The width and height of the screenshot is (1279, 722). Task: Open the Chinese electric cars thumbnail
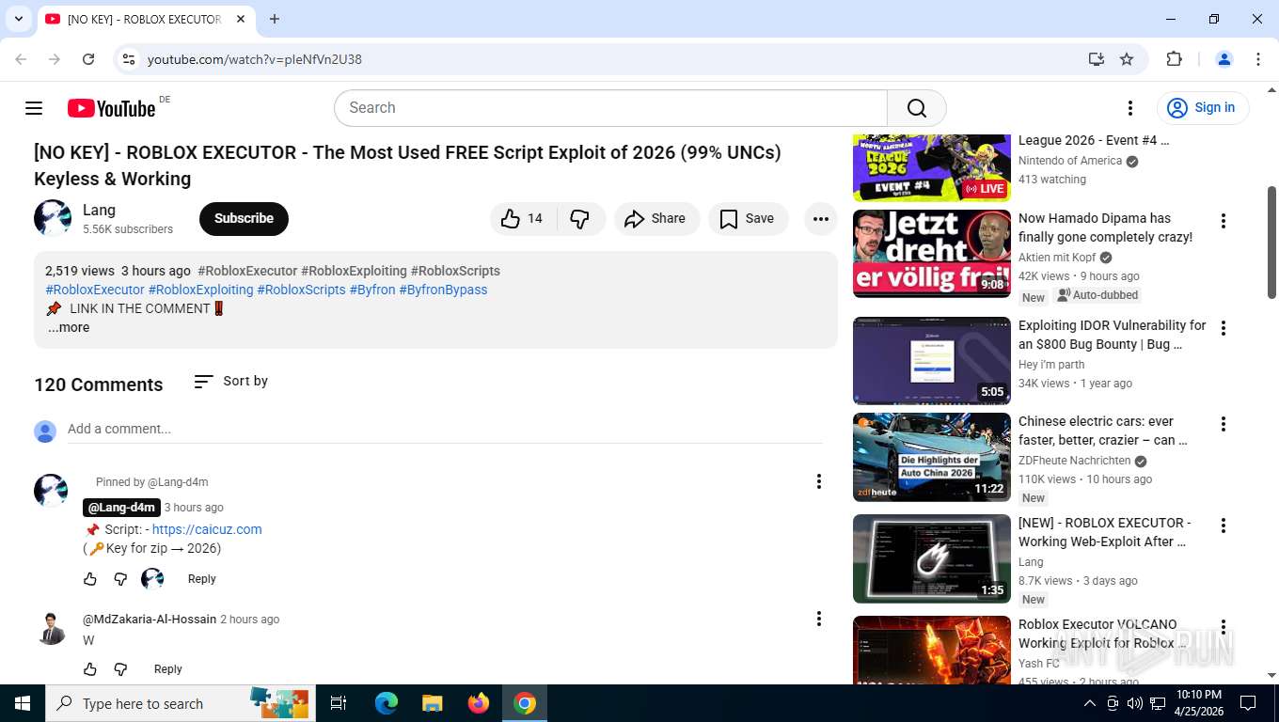tap(932, 458)
